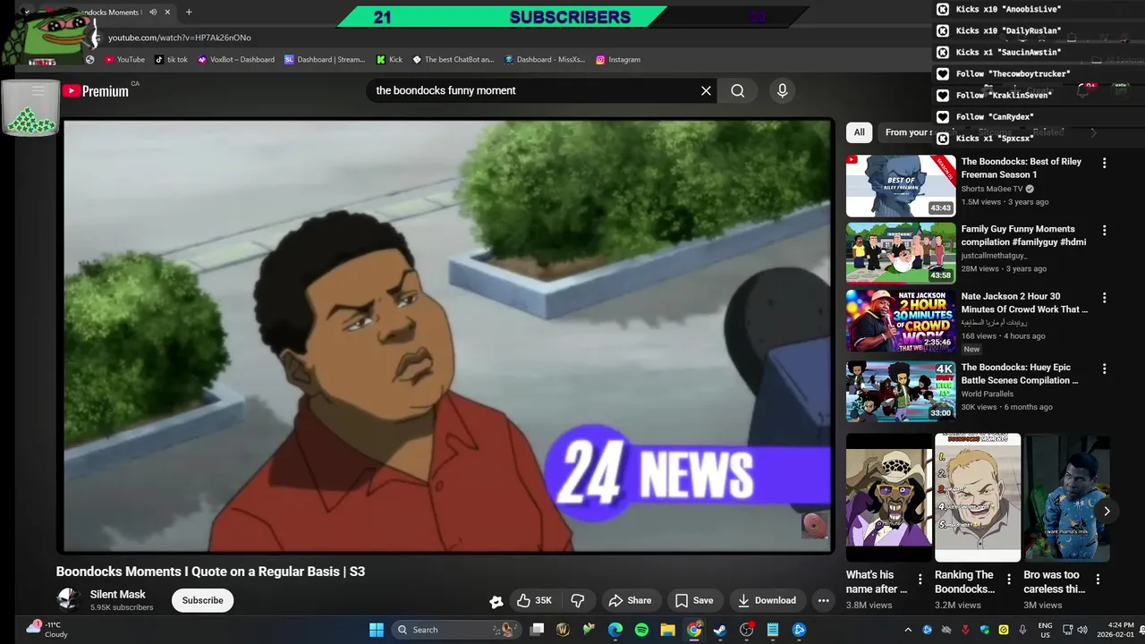Viewport: 1145px width, 644px height.
Task: Clear the search query with X
Action: click(706, 90)
